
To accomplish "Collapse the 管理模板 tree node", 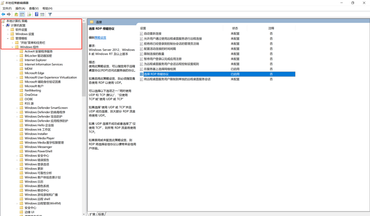I will (8, 39).
